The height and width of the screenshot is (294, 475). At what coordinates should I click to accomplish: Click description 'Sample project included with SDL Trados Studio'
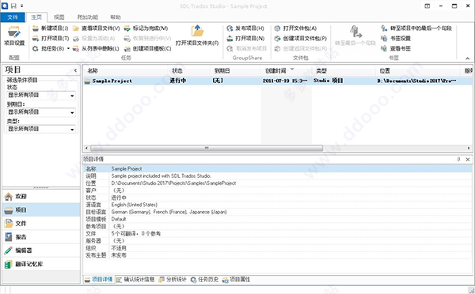(x=161, y=175)
